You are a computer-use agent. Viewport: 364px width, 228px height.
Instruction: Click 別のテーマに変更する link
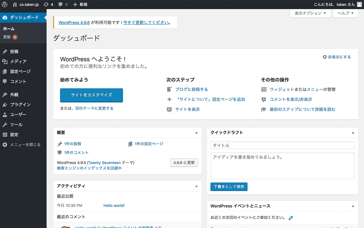(94, 108)
